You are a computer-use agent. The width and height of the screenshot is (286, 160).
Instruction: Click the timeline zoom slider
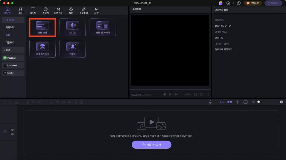(268, 102)
